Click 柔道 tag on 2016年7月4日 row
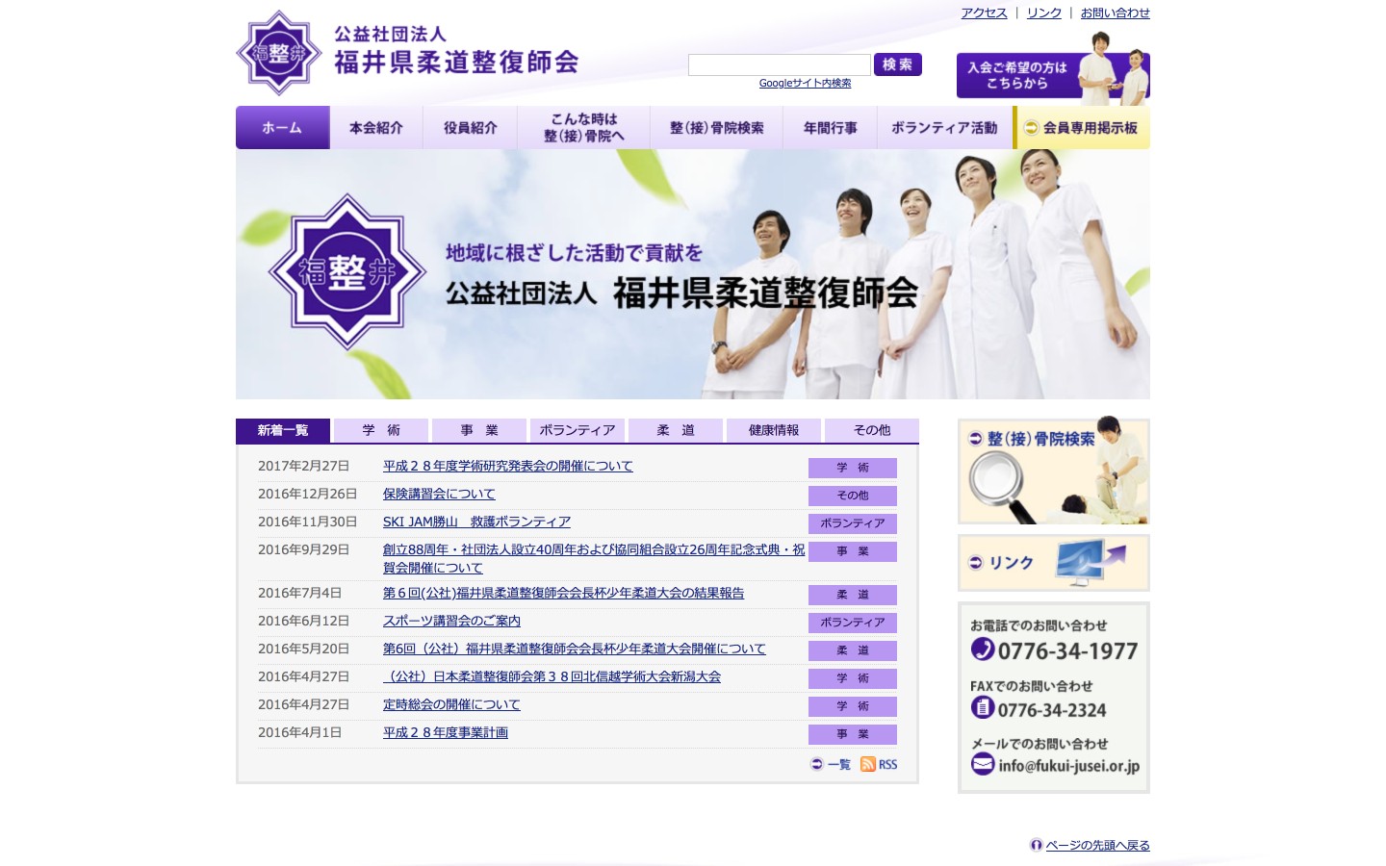The image size is (1386, 866). [853, 595]
